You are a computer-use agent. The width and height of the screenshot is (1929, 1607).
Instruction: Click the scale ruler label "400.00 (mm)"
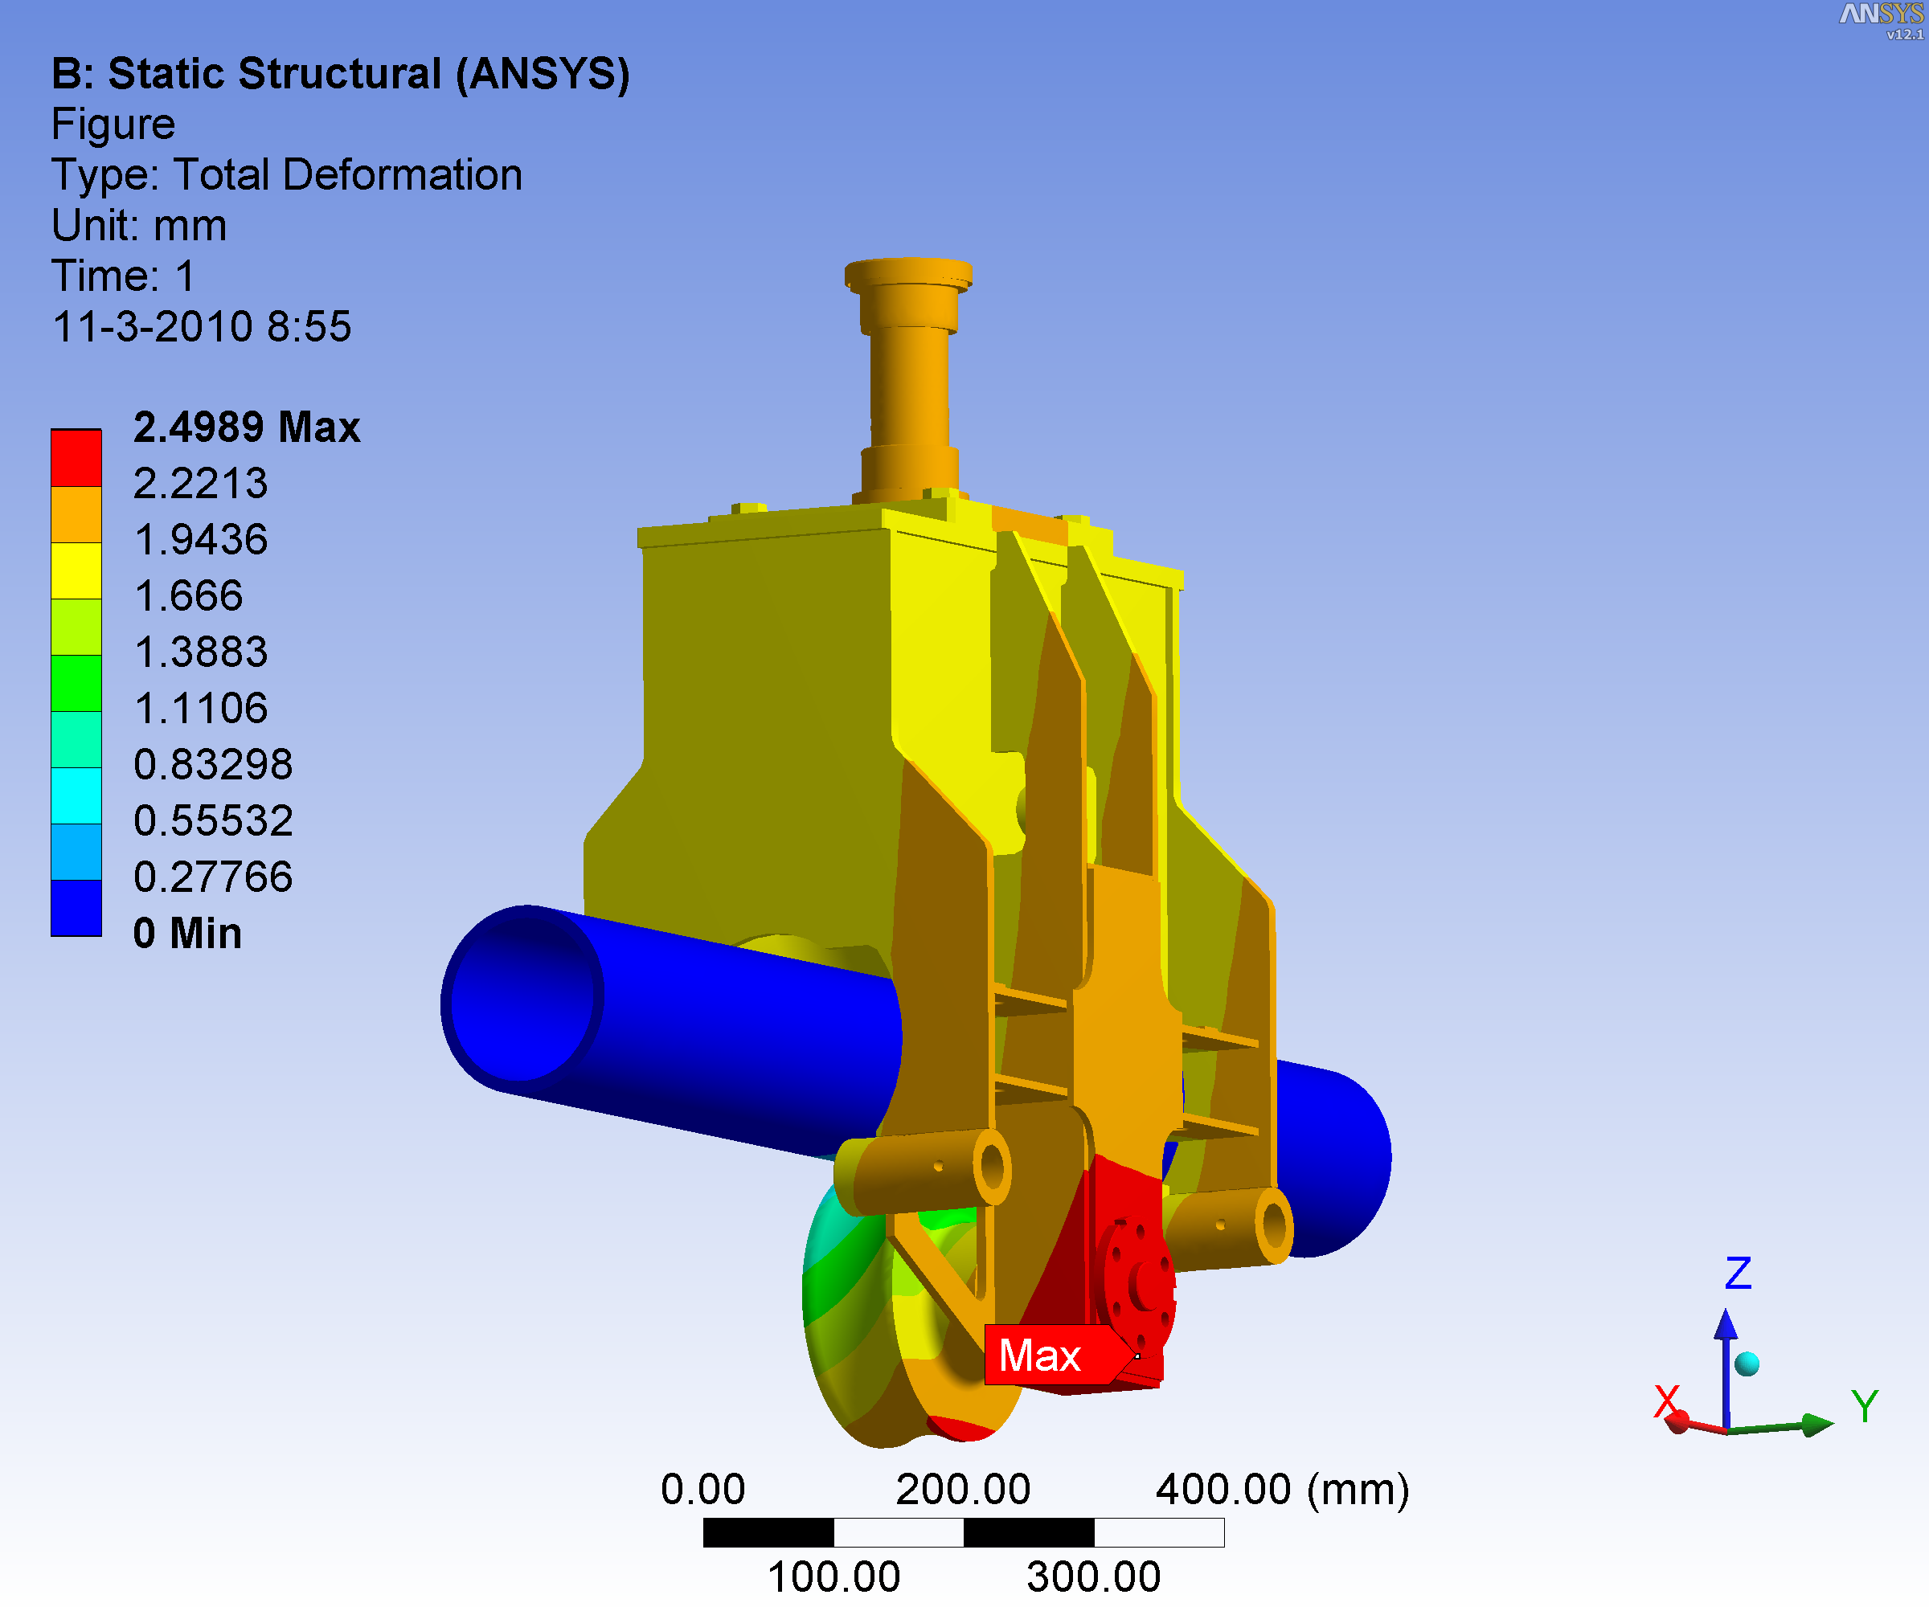[1282, 1489]
